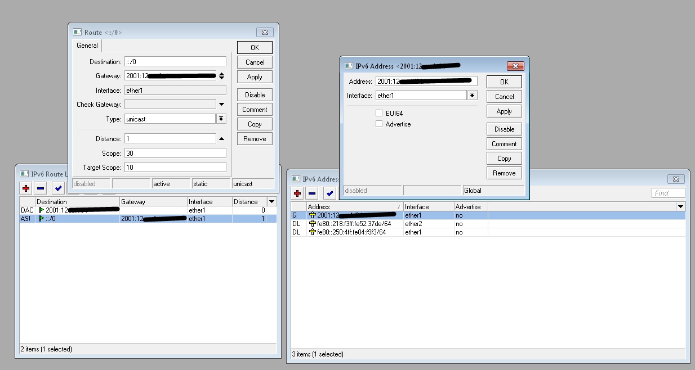This screenshot has height=370, width=695.
Task: Open the Type unicast dropdown in Route window
Action: (221, 119)
